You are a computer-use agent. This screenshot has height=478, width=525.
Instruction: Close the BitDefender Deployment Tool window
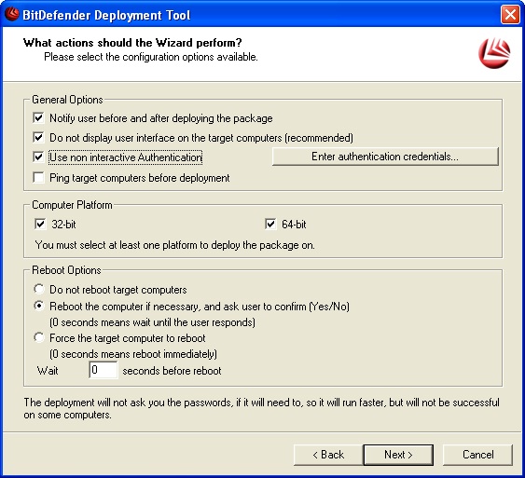point(510,15)
